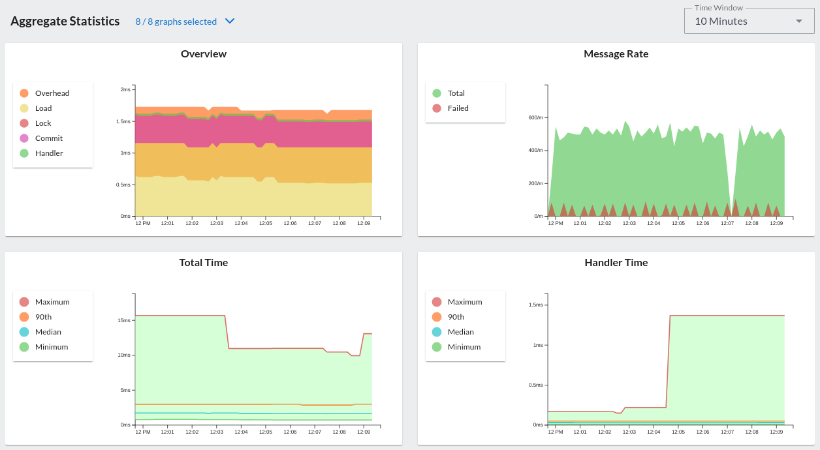Expand the graphs selected dropdown chevron
The image size is (820, 450).
(x=229, y=21)
